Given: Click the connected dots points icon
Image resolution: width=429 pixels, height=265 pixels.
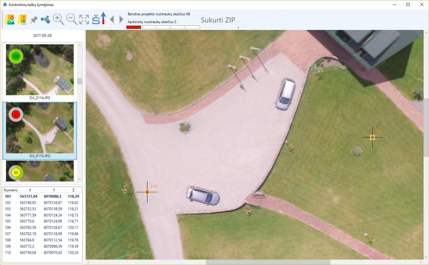Looking at the screenshot, I should (x=46, y=20).
